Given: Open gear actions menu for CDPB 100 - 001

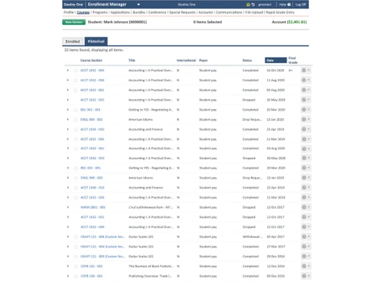Looking at the screenshot, I should click(306, 276).
